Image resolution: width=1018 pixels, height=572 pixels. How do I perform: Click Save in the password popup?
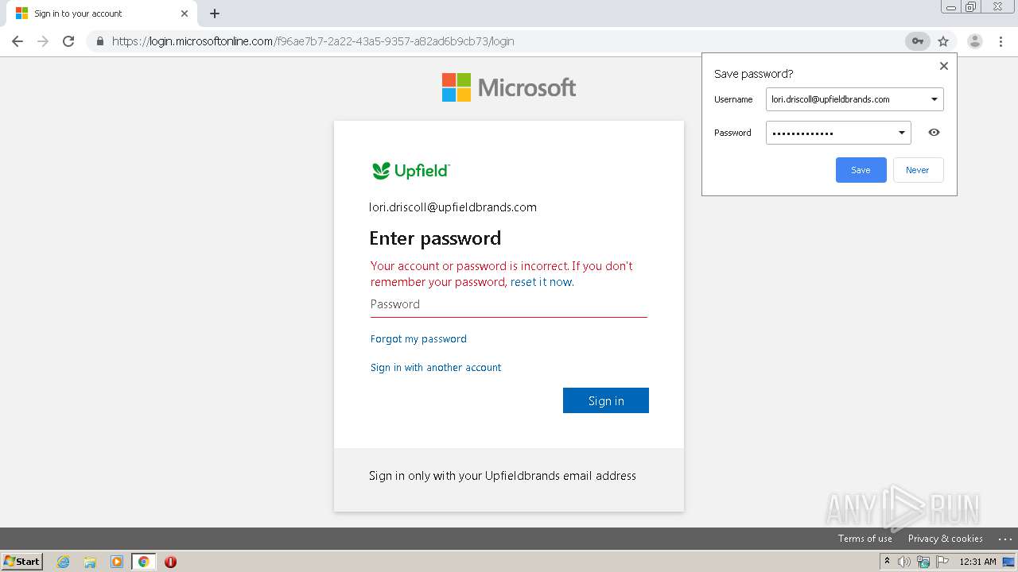[861, 170]
